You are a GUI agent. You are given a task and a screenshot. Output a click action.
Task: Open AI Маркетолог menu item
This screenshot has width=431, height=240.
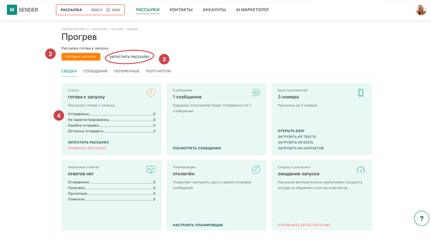[x=252, y=10]
